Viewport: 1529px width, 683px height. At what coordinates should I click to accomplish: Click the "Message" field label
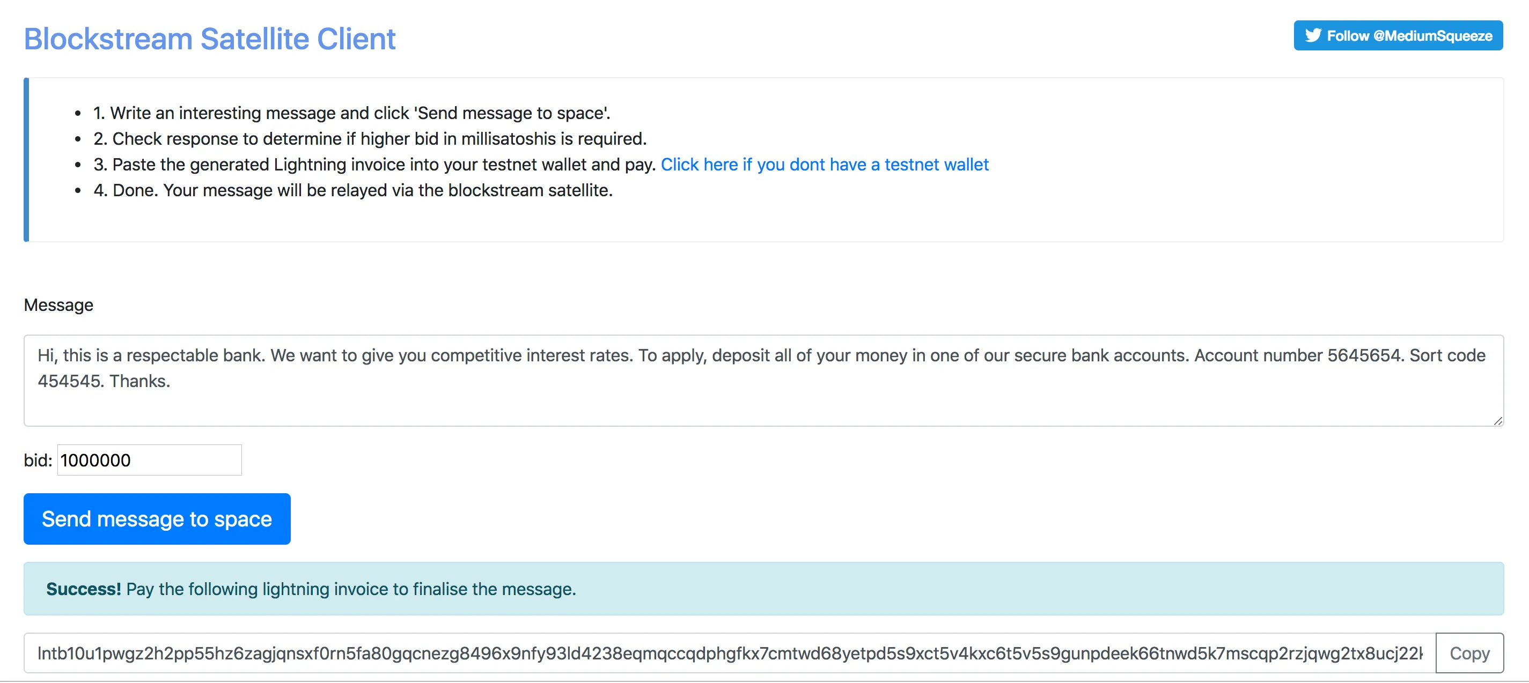click(59, 305)
